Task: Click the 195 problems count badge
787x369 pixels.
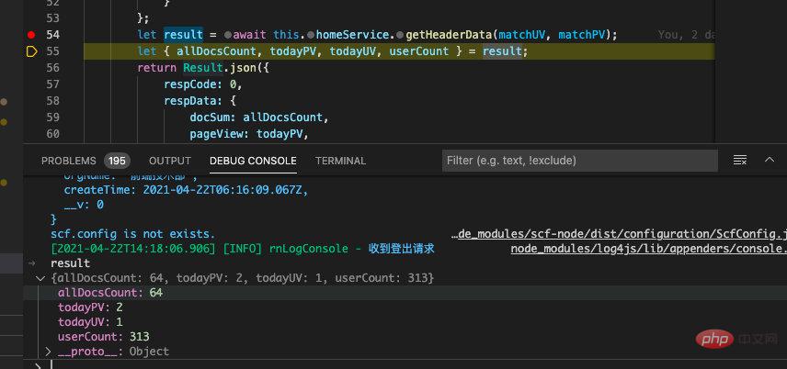Action: click(117, 161)
